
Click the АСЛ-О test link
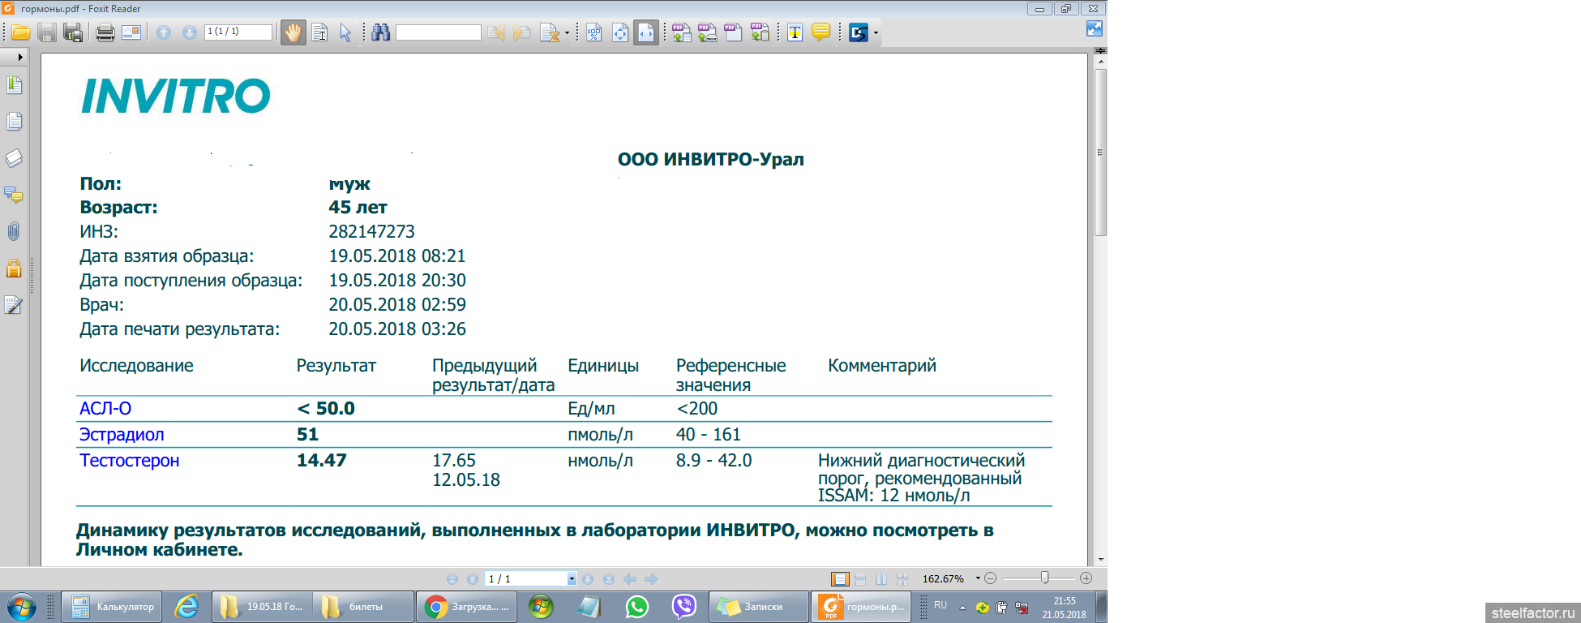pos(105,409)
